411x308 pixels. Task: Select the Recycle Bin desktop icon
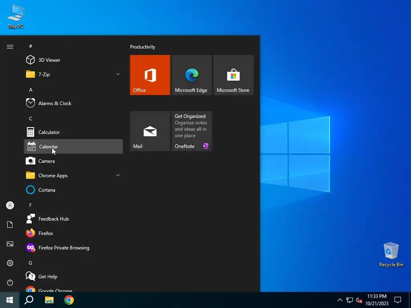pos(391,255)
